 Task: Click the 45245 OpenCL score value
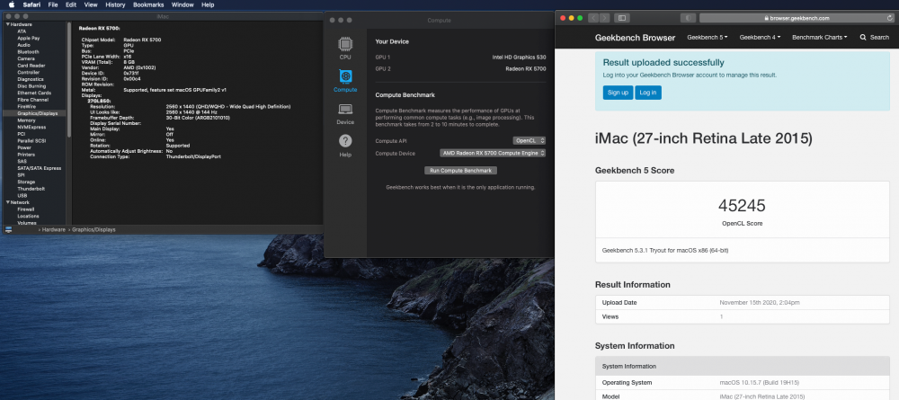tap(742, 207)
